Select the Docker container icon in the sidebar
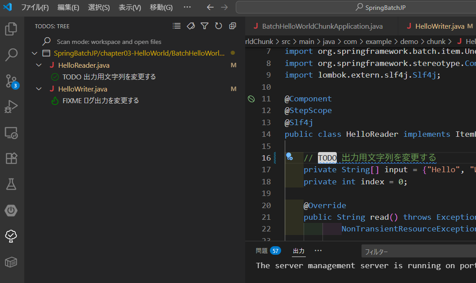Screen dimensions: 476x283 click(11, 262)
